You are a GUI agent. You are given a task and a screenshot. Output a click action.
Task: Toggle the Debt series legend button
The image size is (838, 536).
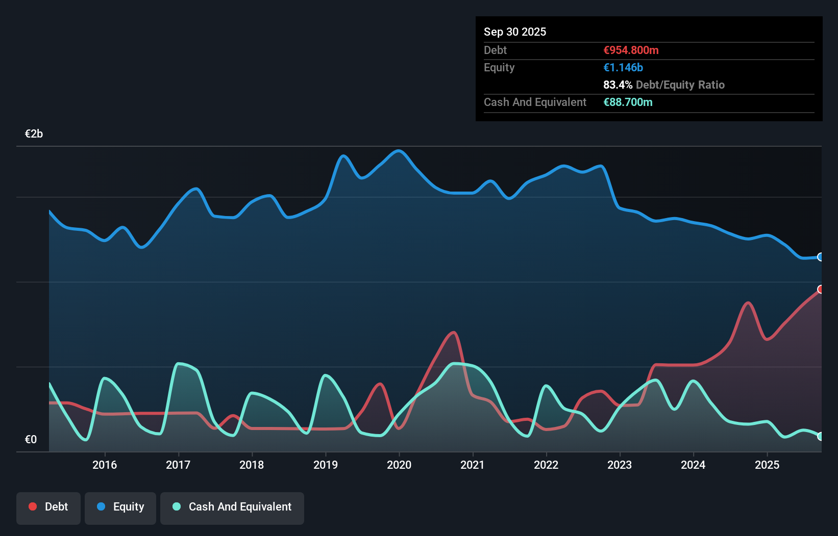(48, 508)
